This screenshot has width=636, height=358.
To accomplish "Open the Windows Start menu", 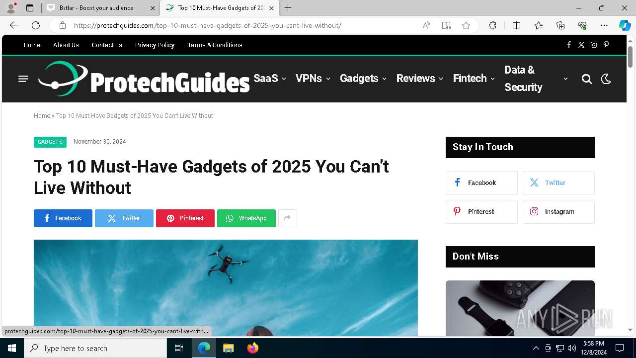I will coord(12,348).
